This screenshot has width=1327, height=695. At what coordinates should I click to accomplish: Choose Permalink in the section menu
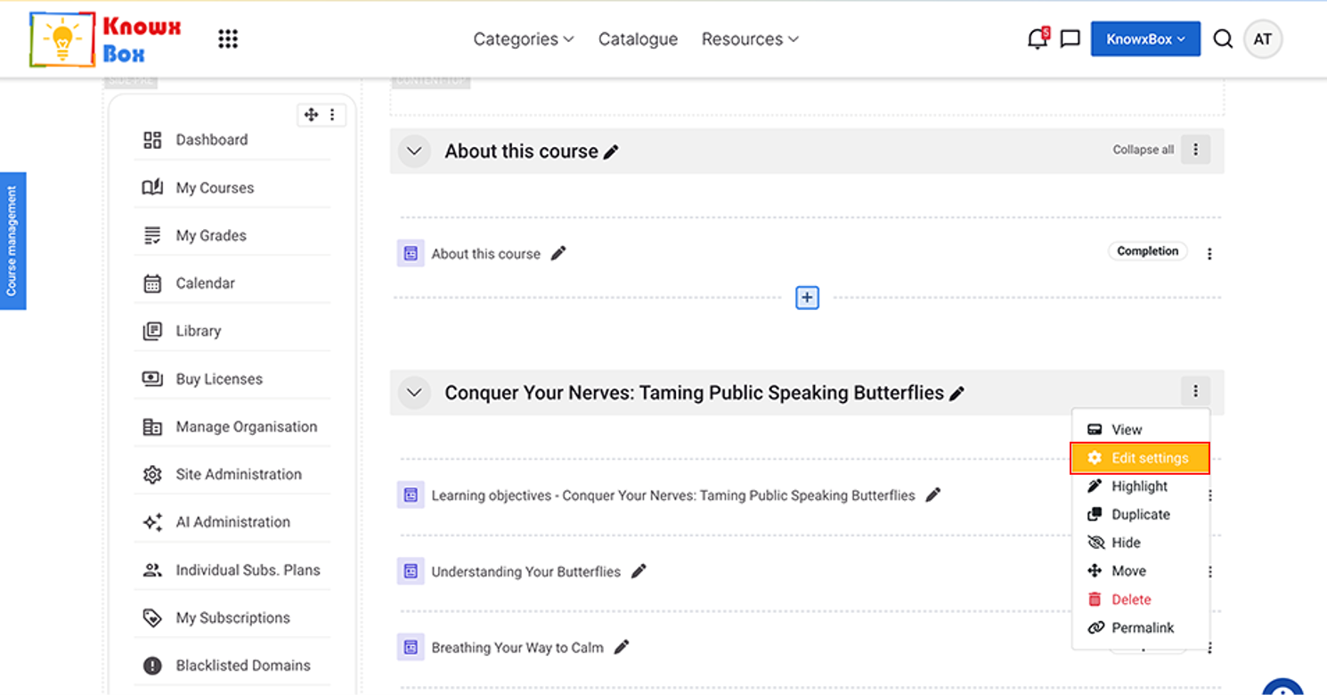coord(1140,628)
